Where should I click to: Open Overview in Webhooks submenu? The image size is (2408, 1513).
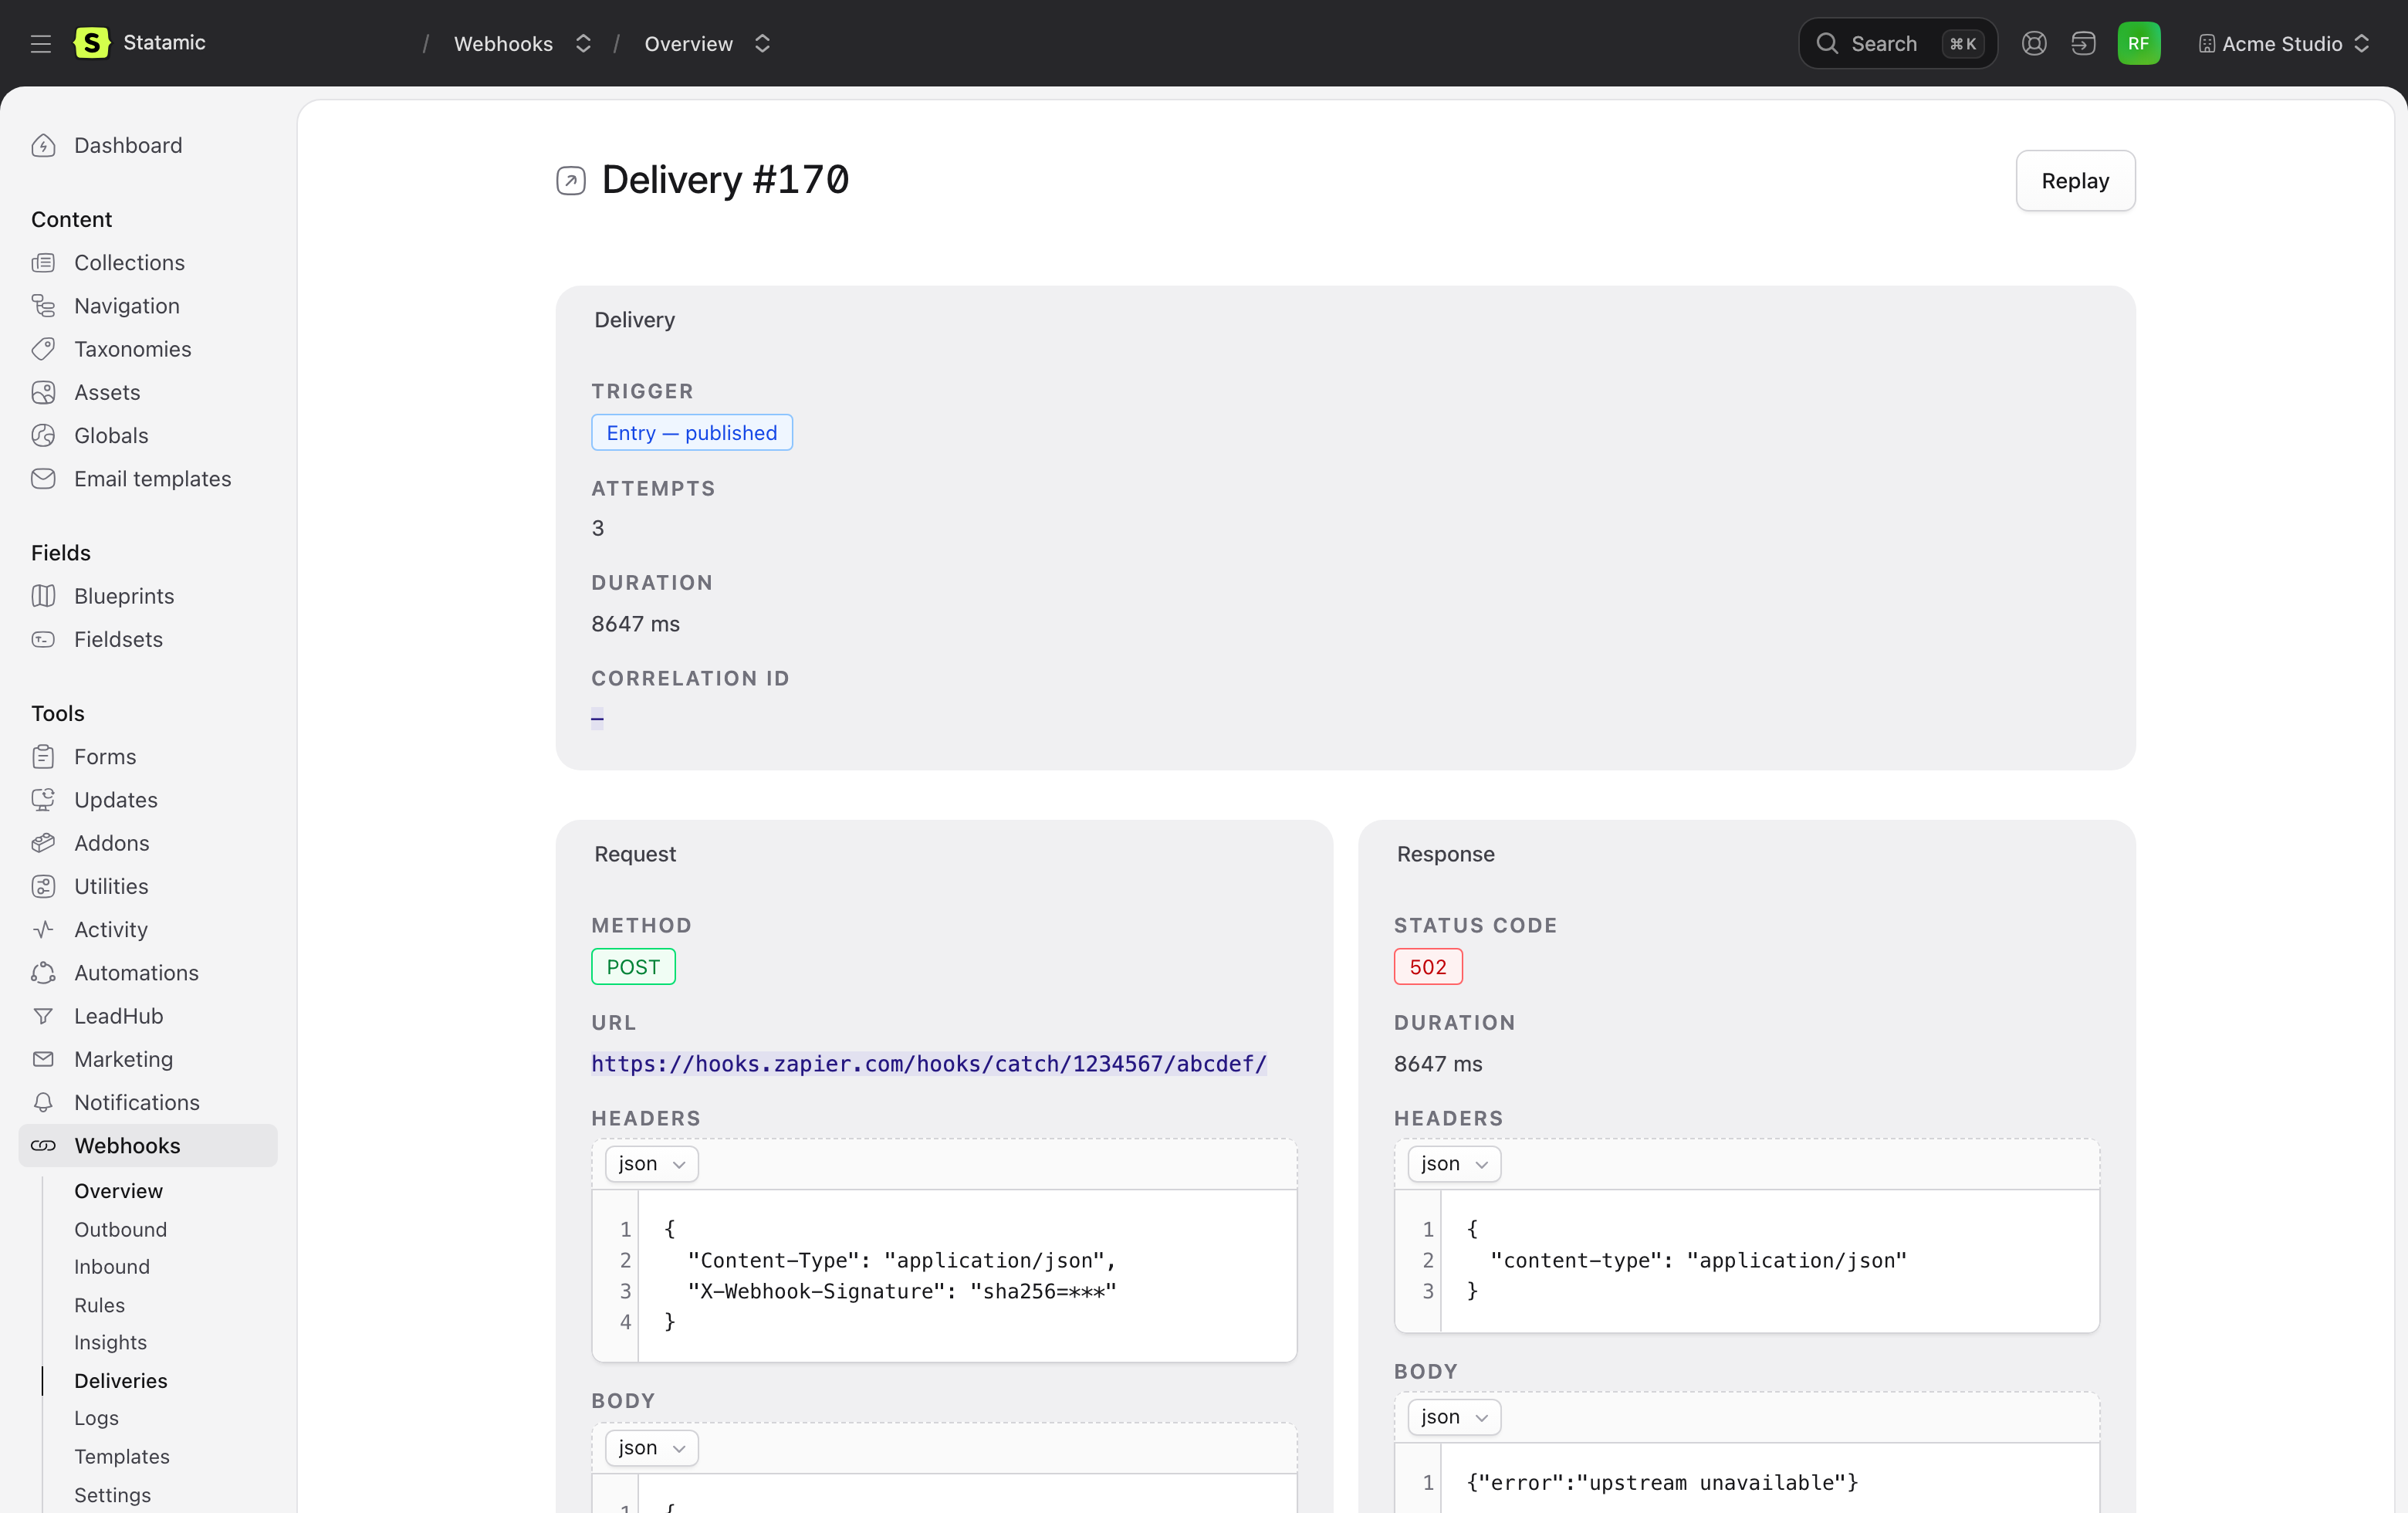pos(118,1191)
